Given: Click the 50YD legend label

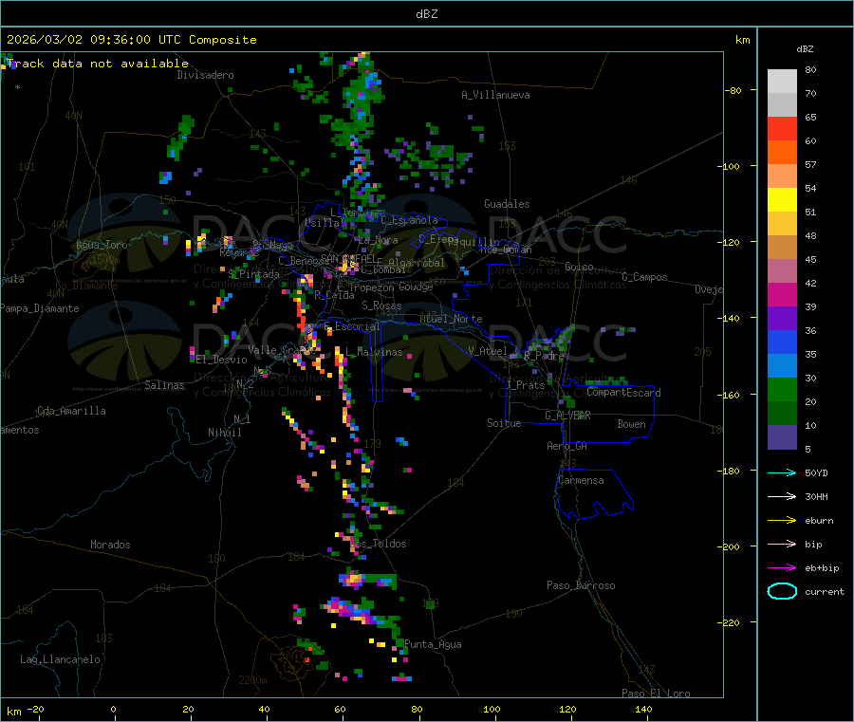Looking at the screenshot, I should click(816, 472).
